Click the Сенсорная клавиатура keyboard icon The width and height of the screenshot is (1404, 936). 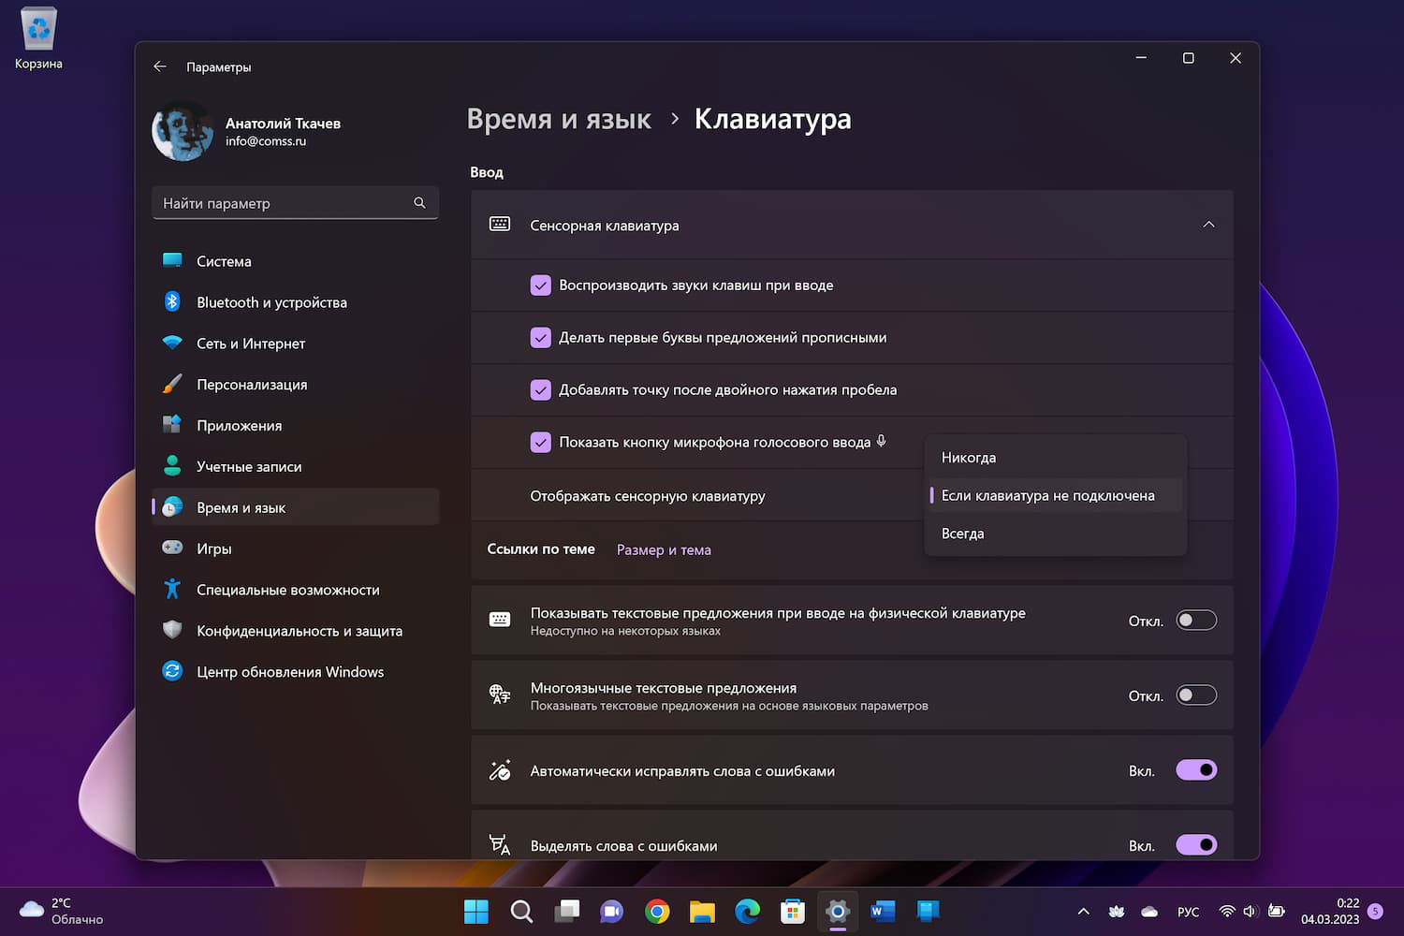(x=500, y=225)
